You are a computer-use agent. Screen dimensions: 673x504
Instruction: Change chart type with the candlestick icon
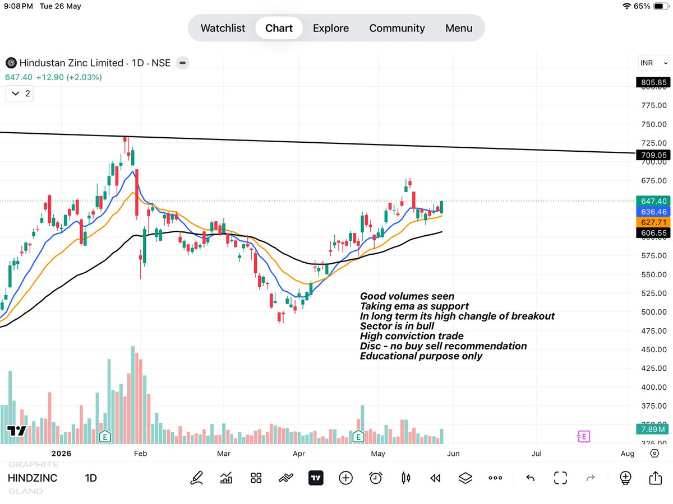coord(406,478)
